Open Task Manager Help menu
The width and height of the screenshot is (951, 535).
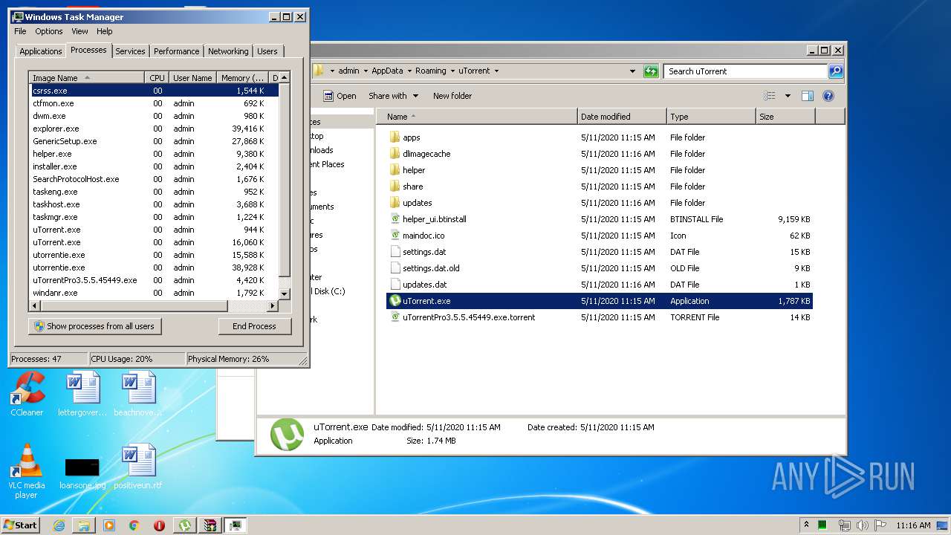pos(105,31)
